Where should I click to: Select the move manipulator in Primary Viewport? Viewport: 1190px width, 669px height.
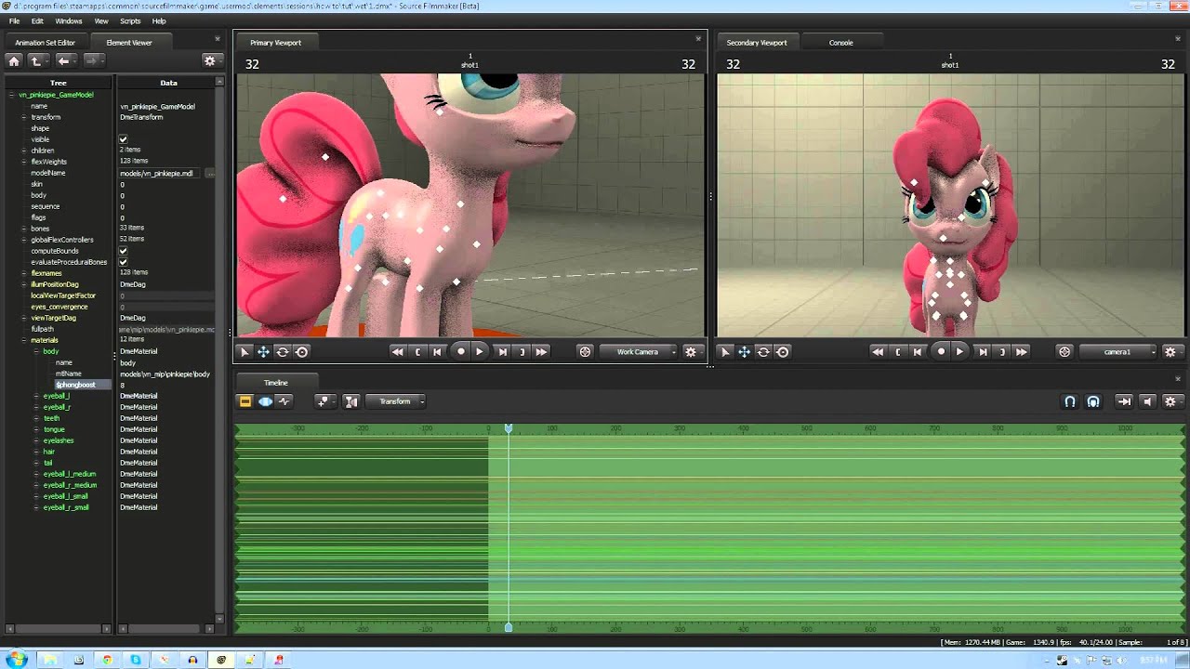[x=263, y=351]
